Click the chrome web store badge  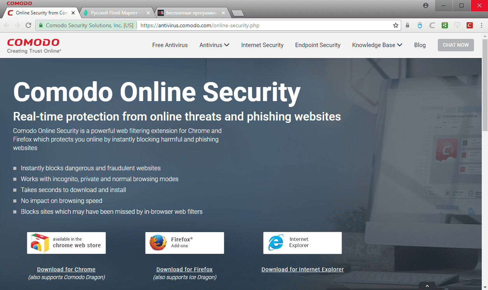pos(66,243)
